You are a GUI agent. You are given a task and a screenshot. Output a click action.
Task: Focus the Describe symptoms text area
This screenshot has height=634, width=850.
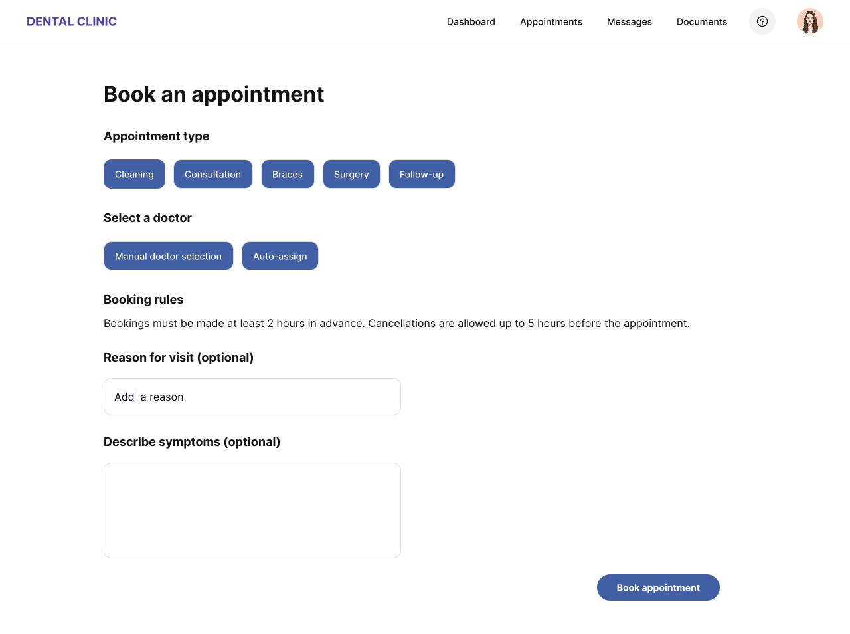[252, 510]
